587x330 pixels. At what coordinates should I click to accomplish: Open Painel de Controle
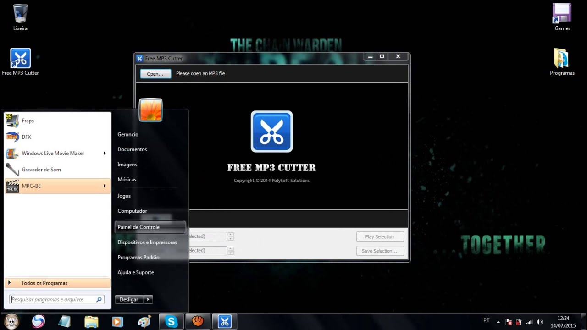(x=150, y=227)
